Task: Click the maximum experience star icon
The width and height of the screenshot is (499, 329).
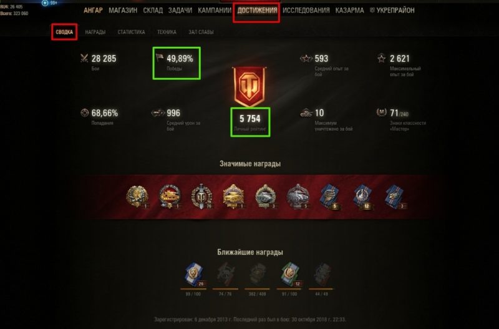Action: pyautogui.click(x=381, y=58)
